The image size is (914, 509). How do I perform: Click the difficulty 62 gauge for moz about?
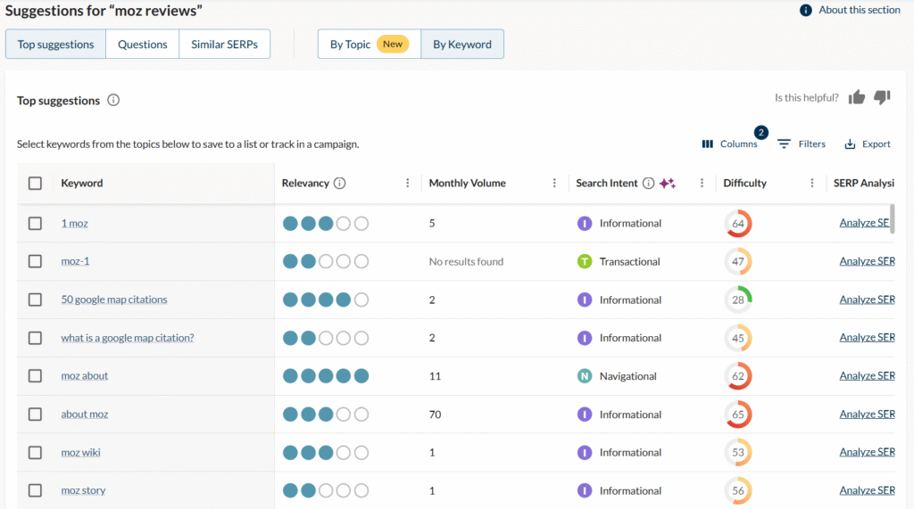pos(738,376)
